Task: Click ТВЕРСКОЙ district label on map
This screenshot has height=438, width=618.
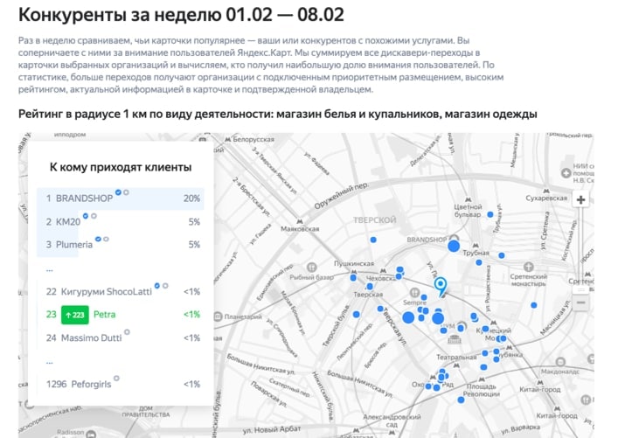Action: click(x=374, y=220)
